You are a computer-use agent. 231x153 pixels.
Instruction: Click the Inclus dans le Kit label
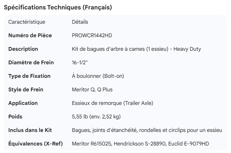click(30, 130)
